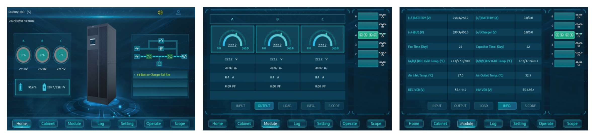Select the phase B 0 % load ring
This screenshot has width=595, height=137.
point(42,55)
